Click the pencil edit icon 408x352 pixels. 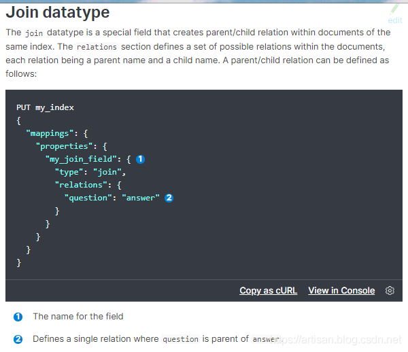pos(395,10)
